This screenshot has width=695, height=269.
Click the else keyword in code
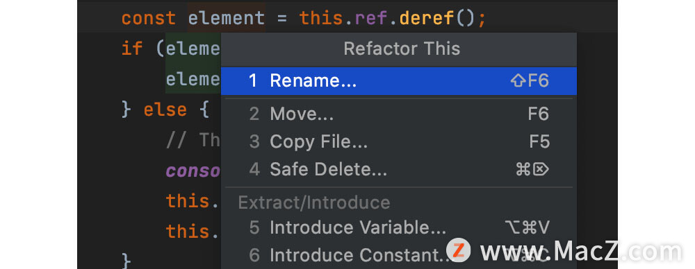coord(165,110)
